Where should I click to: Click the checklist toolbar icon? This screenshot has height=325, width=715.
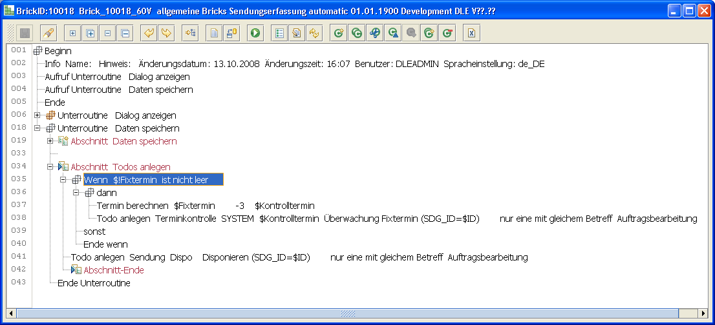pos(279,33)
